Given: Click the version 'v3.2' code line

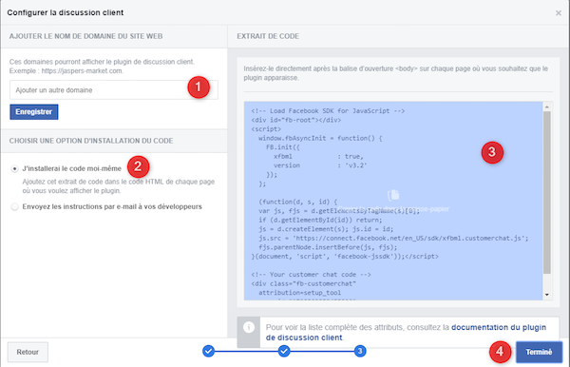Looking at the screenshot, I should click(320, 165).
